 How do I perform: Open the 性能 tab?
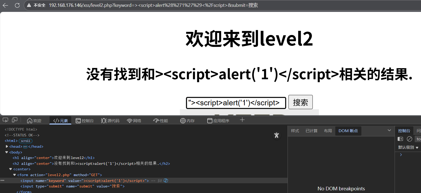[160, 121]
